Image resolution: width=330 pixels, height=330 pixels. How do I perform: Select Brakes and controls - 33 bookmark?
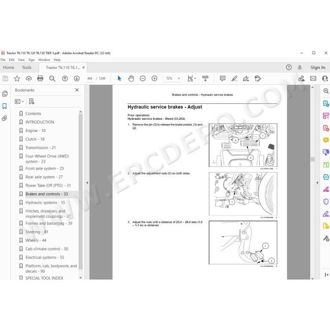[x=47, y=194]
